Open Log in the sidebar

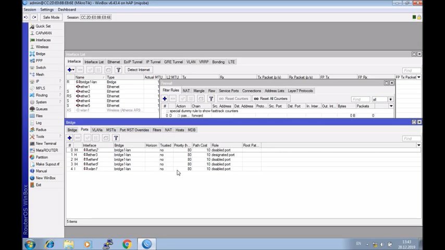[39, 123]
